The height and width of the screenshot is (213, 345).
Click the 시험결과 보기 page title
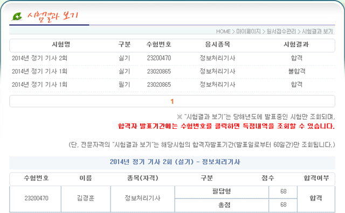(x=53, y=17)
